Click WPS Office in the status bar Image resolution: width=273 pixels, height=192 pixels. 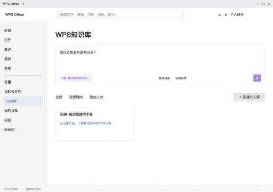pos(11,189)
